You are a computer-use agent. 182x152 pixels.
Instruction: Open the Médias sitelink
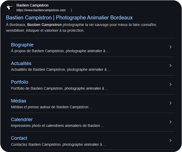19,101
